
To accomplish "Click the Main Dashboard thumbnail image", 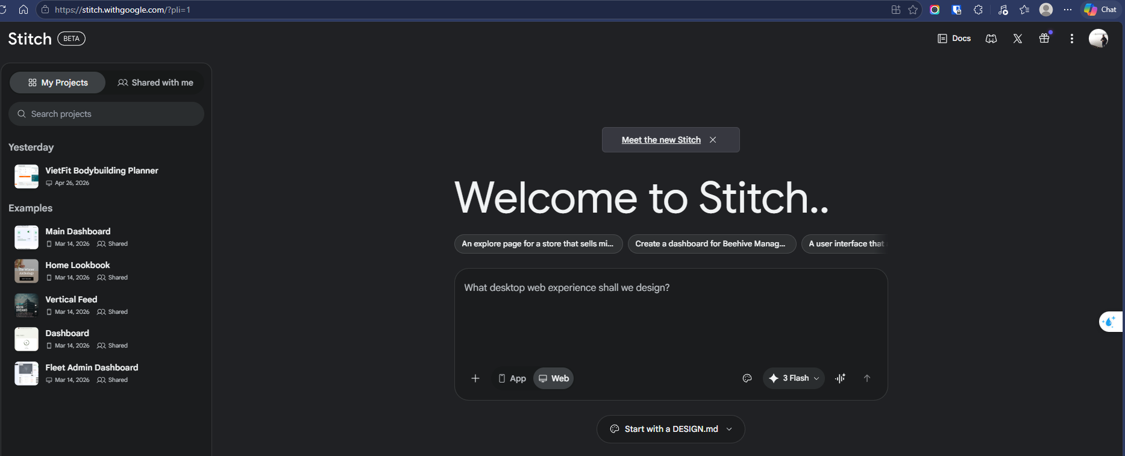I will click(27, 237).
